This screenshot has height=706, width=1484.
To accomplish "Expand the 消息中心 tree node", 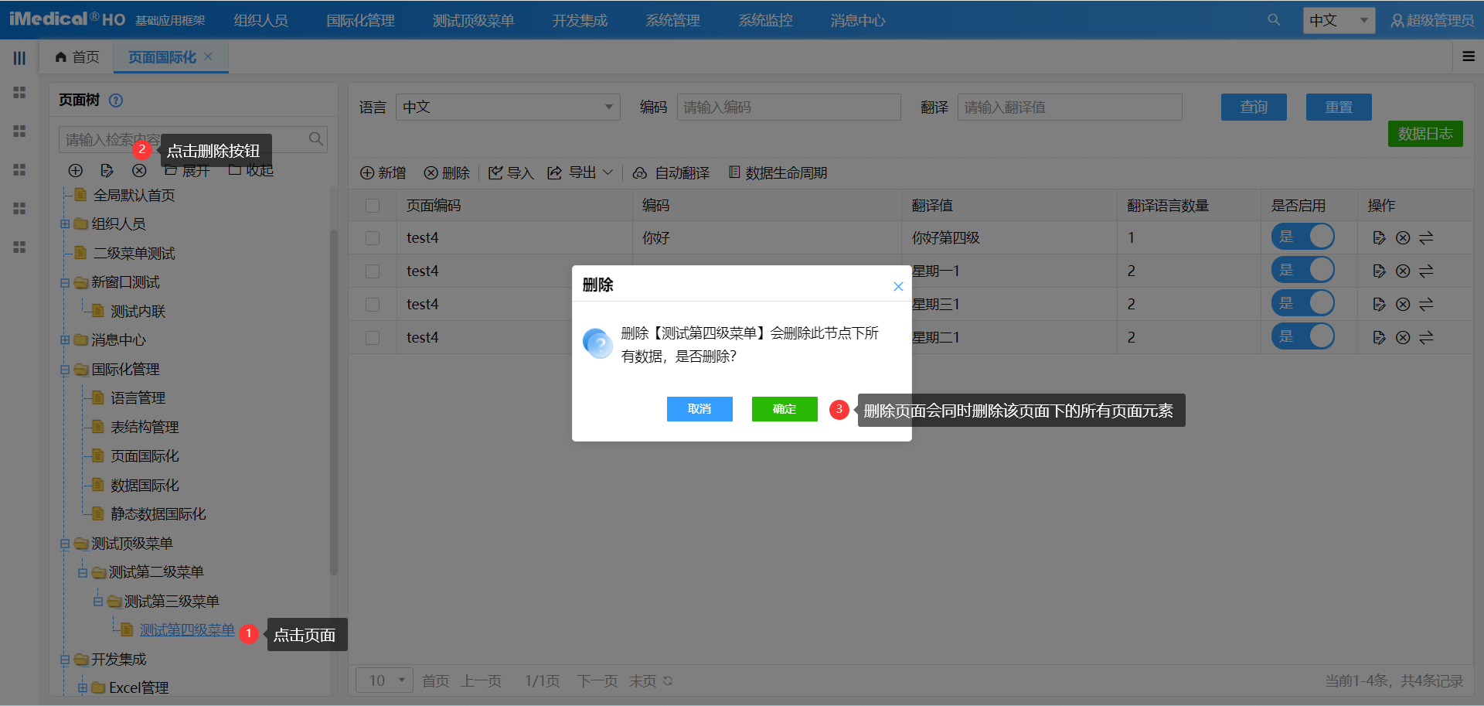I will 65,340.
